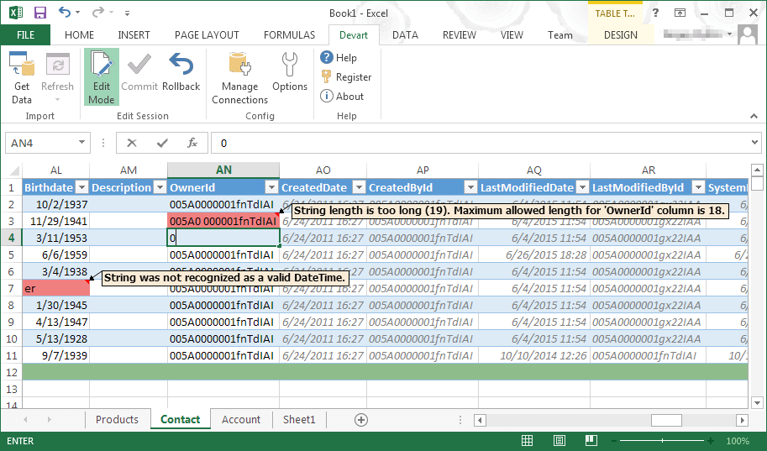
Task: Click the Excel application icon
Action: [16, 13]
